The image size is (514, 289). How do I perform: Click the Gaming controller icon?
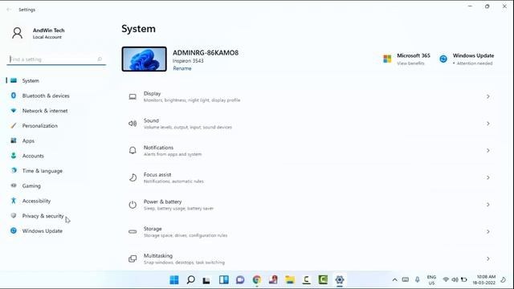14,185
